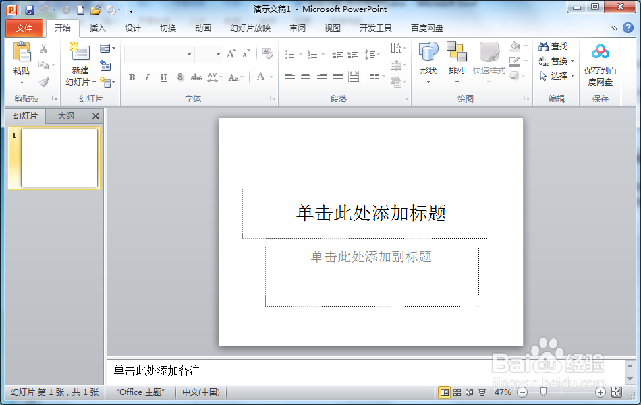Toggle text Shadow formatting

pos(180,77)
